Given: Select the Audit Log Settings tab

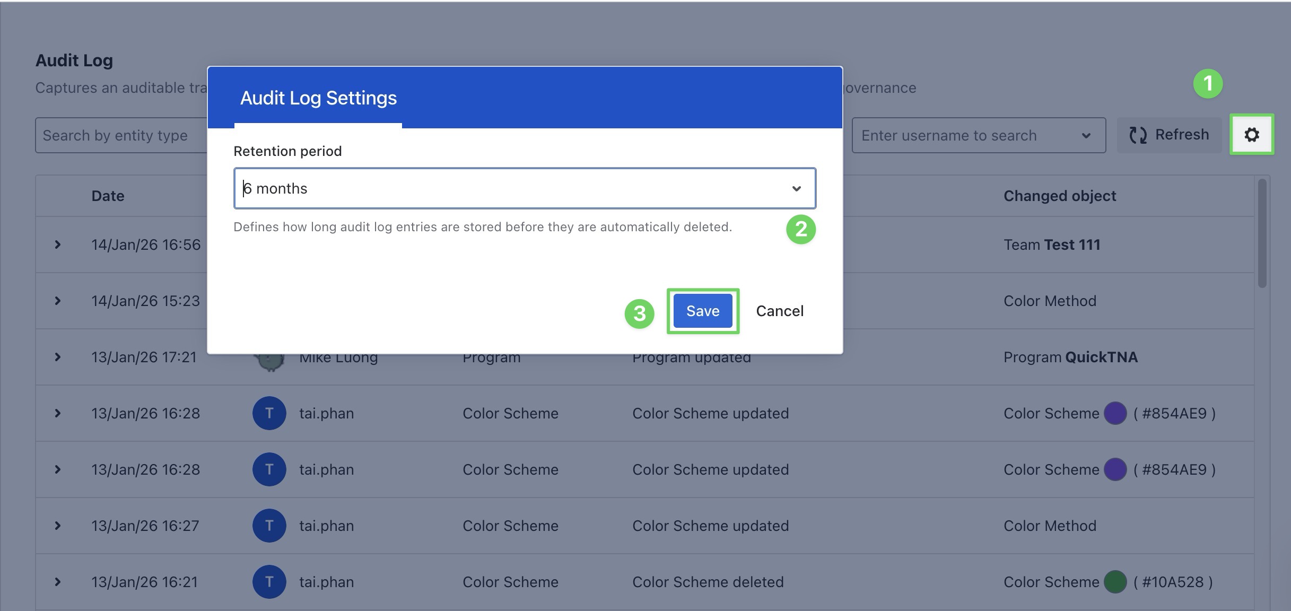Looking at the screenshot, I should click(x=318, y=99).
